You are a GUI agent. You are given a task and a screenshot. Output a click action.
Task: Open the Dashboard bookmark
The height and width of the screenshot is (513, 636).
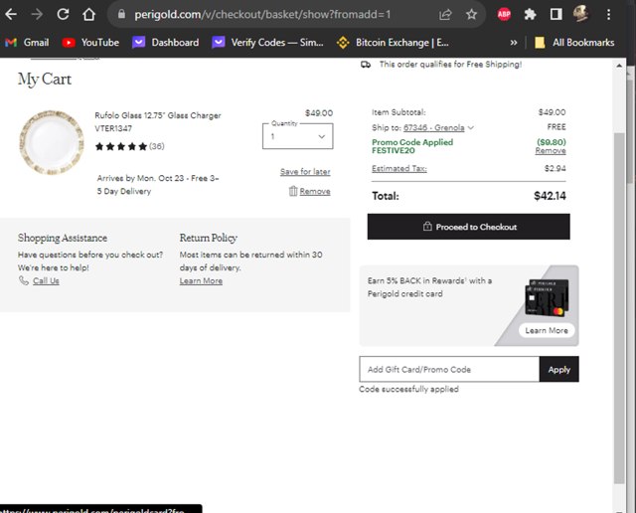tap(166, 42)
